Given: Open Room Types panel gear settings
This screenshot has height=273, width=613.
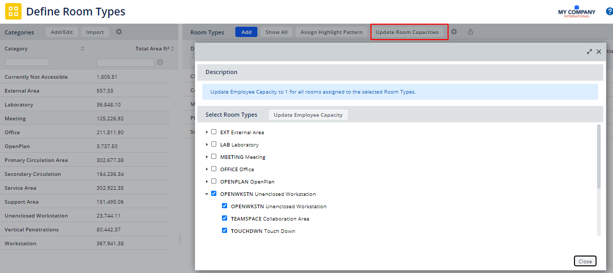Looking at the screenshot, I should (x=454, y=32).
